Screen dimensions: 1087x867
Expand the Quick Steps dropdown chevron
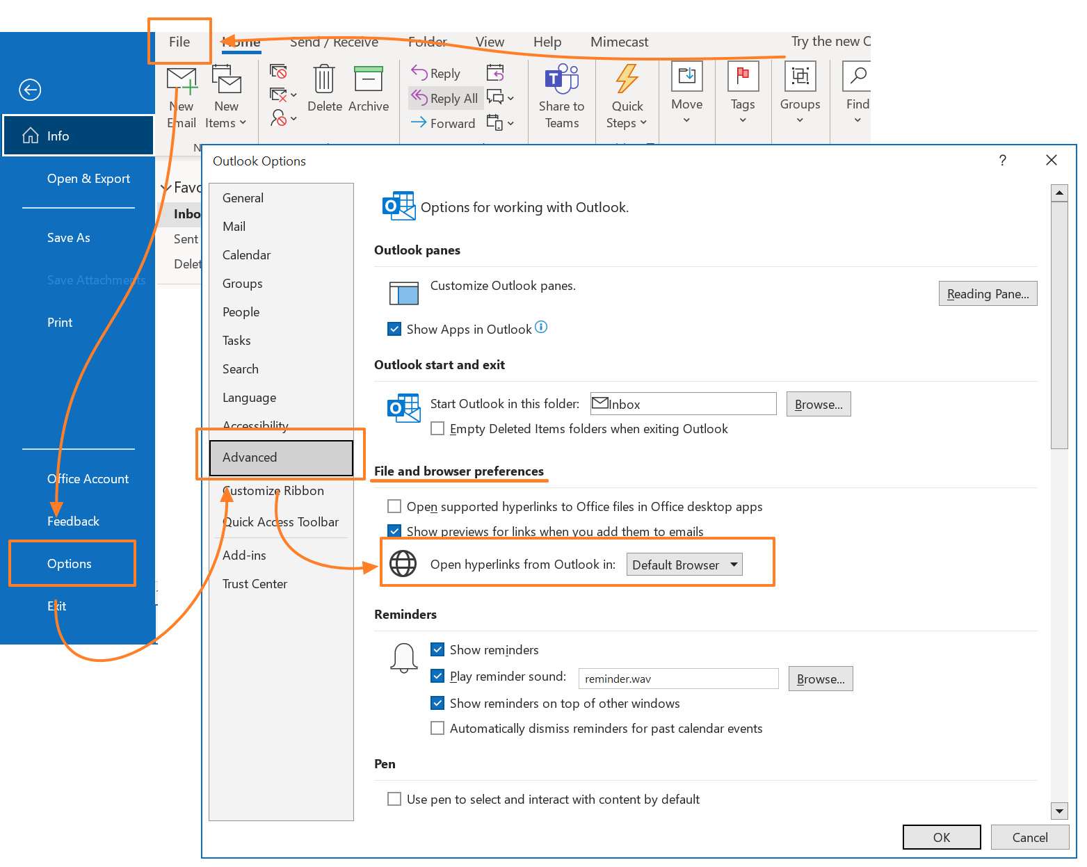(x=643, y=123)
